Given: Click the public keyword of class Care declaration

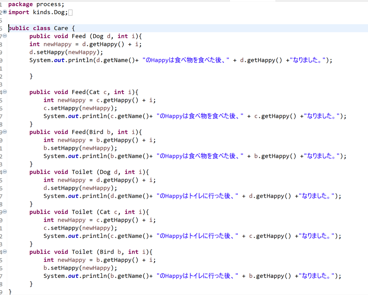Looking at the screenshot, I should [19, 28].
